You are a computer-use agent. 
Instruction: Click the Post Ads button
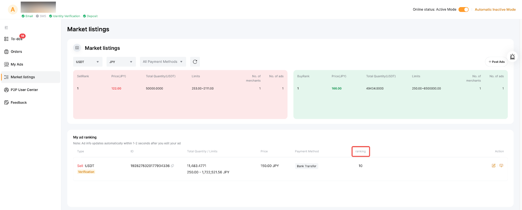point(496,62)
